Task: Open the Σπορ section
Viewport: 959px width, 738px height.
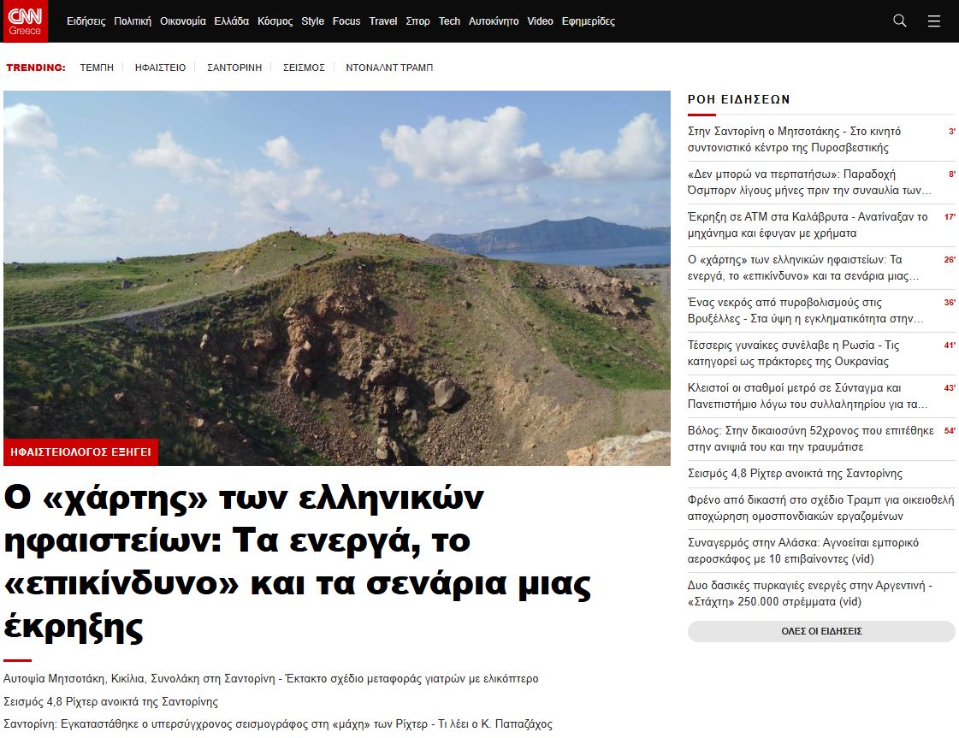Action: (x=418, y=21)
